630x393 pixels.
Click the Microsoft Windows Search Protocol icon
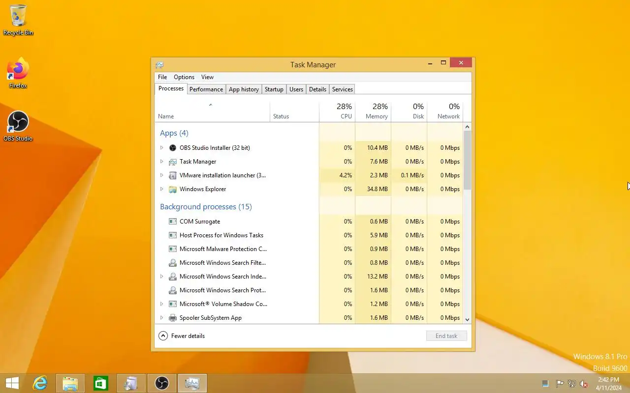point(172,290)
